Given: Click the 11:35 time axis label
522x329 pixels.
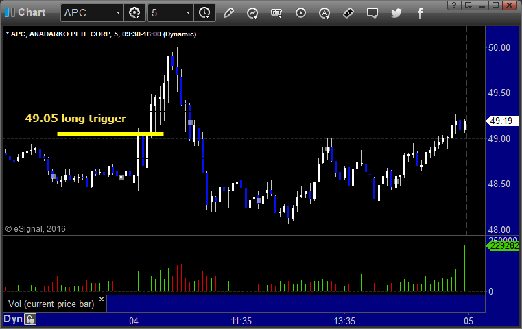Looking at the screenshot, I should coord(241,321).
